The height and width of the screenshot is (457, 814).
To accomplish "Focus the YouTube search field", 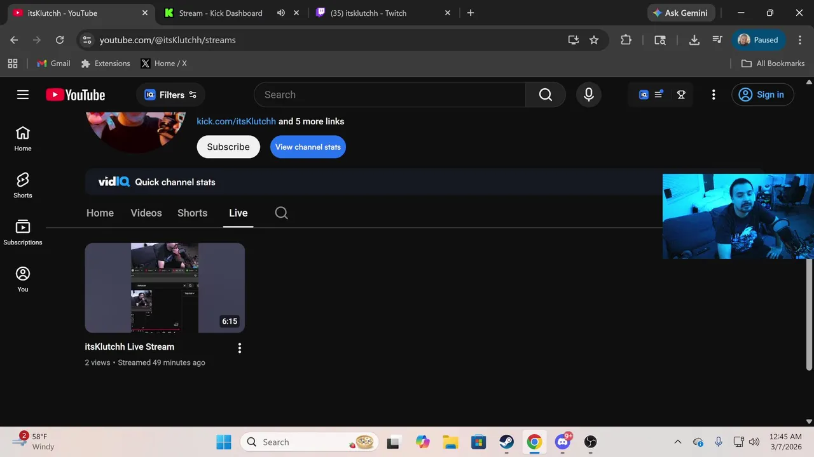I will click(390, 95).
